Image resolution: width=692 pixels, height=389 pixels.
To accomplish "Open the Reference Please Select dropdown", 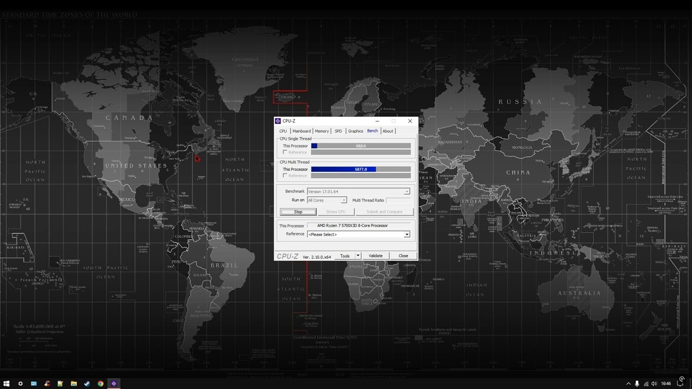I will pyautogui.click(x=358, y=234).
